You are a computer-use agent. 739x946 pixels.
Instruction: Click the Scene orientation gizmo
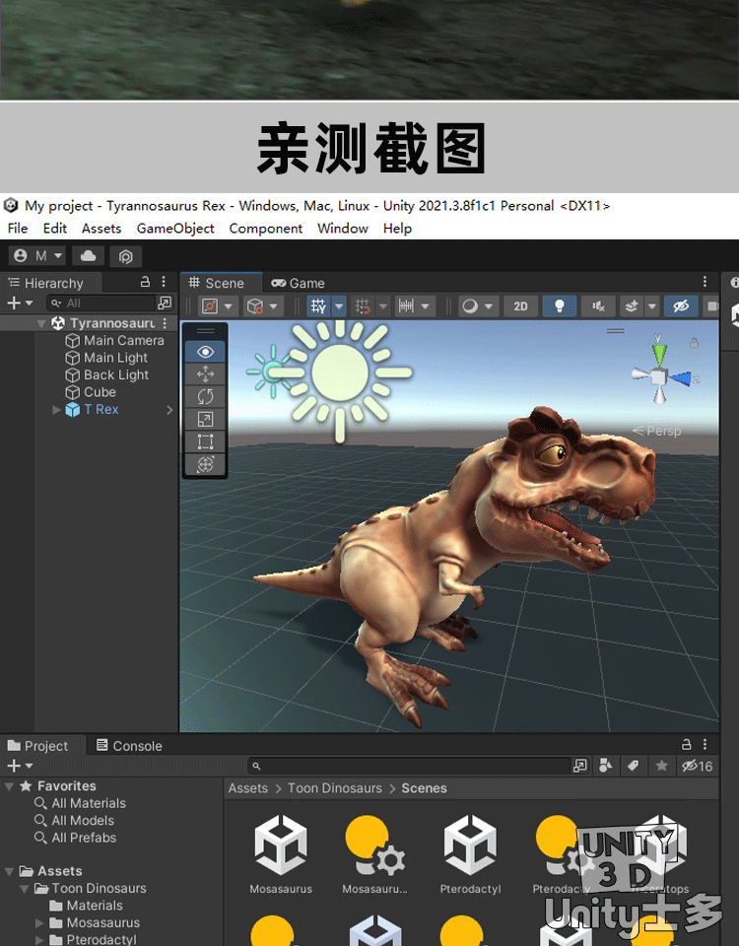(x=659, y=375)
